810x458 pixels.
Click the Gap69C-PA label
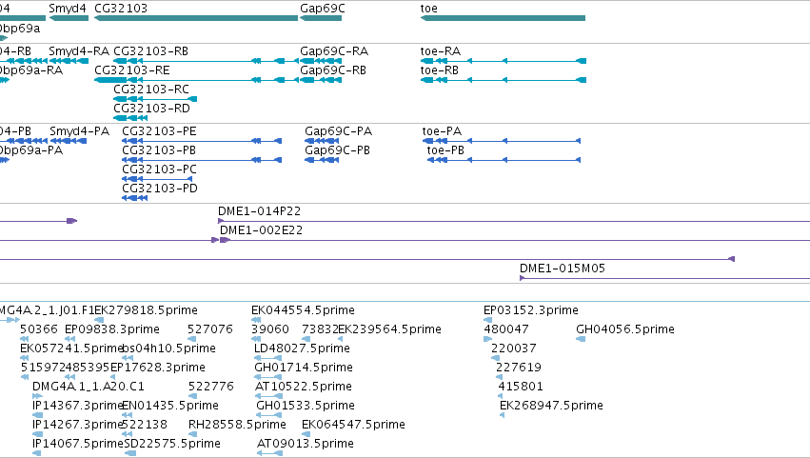point(338,131)
